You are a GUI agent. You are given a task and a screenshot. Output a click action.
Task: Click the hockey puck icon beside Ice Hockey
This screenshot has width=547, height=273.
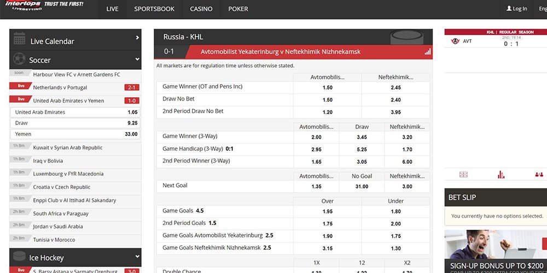(x=20, y=257)
